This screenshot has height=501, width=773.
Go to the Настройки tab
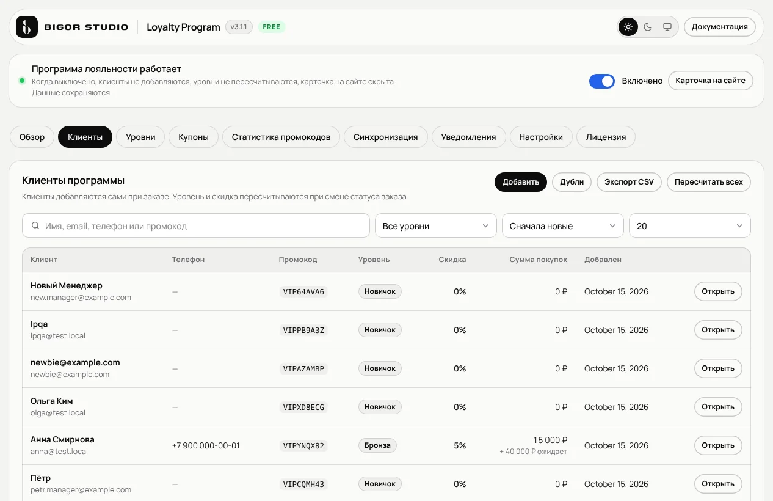(x=541, y=137)
